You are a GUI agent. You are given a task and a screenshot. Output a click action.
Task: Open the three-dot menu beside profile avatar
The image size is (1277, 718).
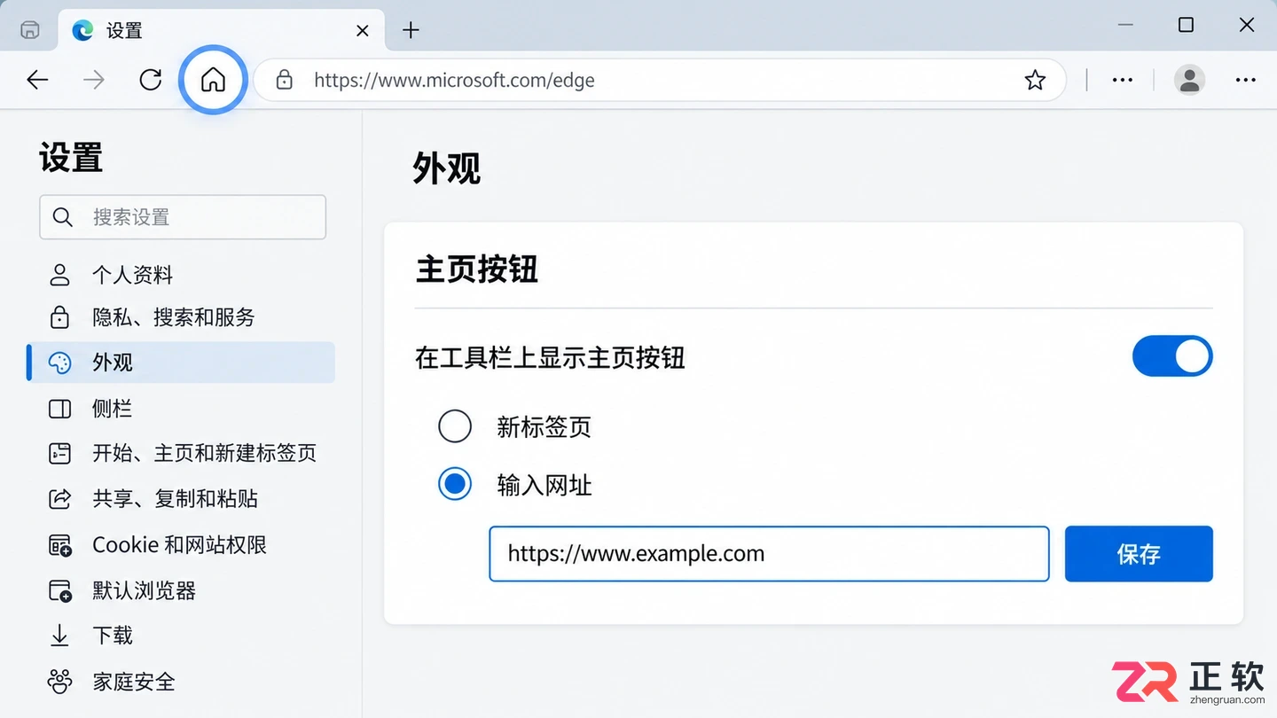[1245, 80]
